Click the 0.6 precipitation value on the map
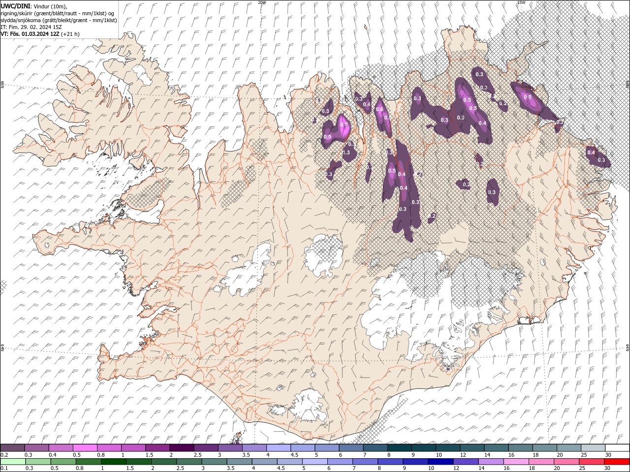 379,109
